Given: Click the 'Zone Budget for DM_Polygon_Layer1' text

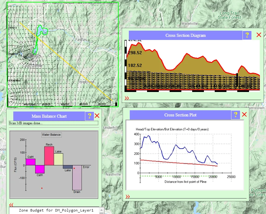Looking at the screenshot, I should 56,210.
